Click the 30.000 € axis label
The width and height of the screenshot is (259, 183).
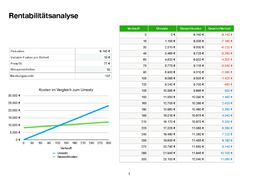(x=14, y=95)
